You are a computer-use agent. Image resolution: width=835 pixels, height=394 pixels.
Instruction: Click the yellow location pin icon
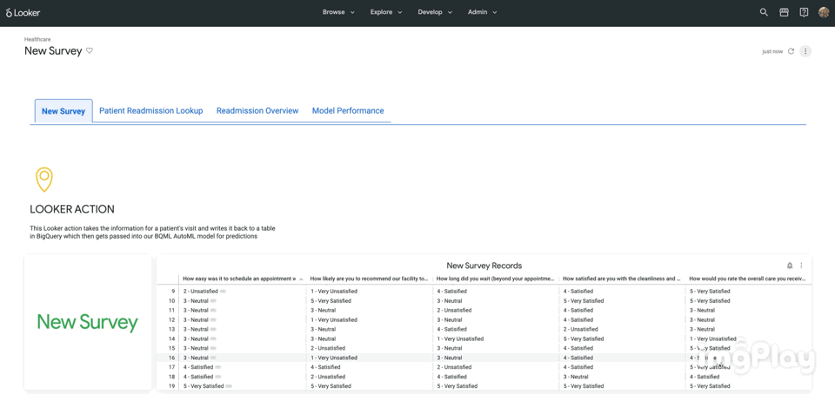tap(44, 180)
